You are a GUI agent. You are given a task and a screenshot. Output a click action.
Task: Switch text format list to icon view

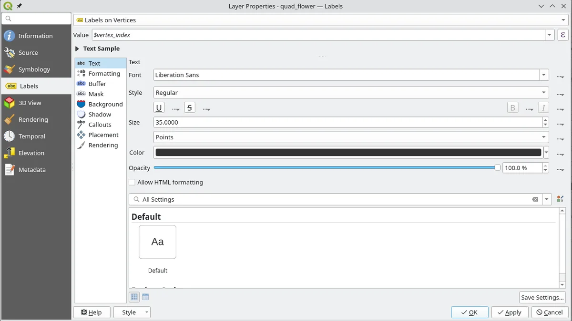click(134, 297)
